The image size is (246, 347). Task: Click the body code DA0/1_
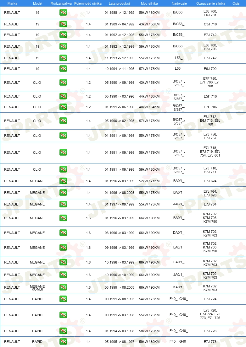coord(179,232)
